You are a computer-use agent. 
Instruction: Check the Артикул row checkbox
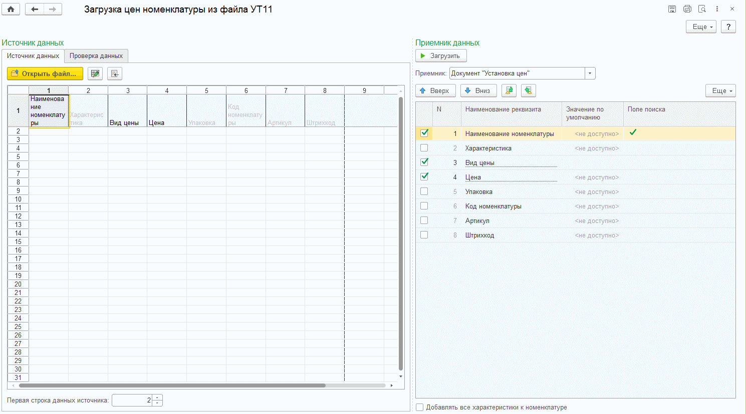[424, 220]
